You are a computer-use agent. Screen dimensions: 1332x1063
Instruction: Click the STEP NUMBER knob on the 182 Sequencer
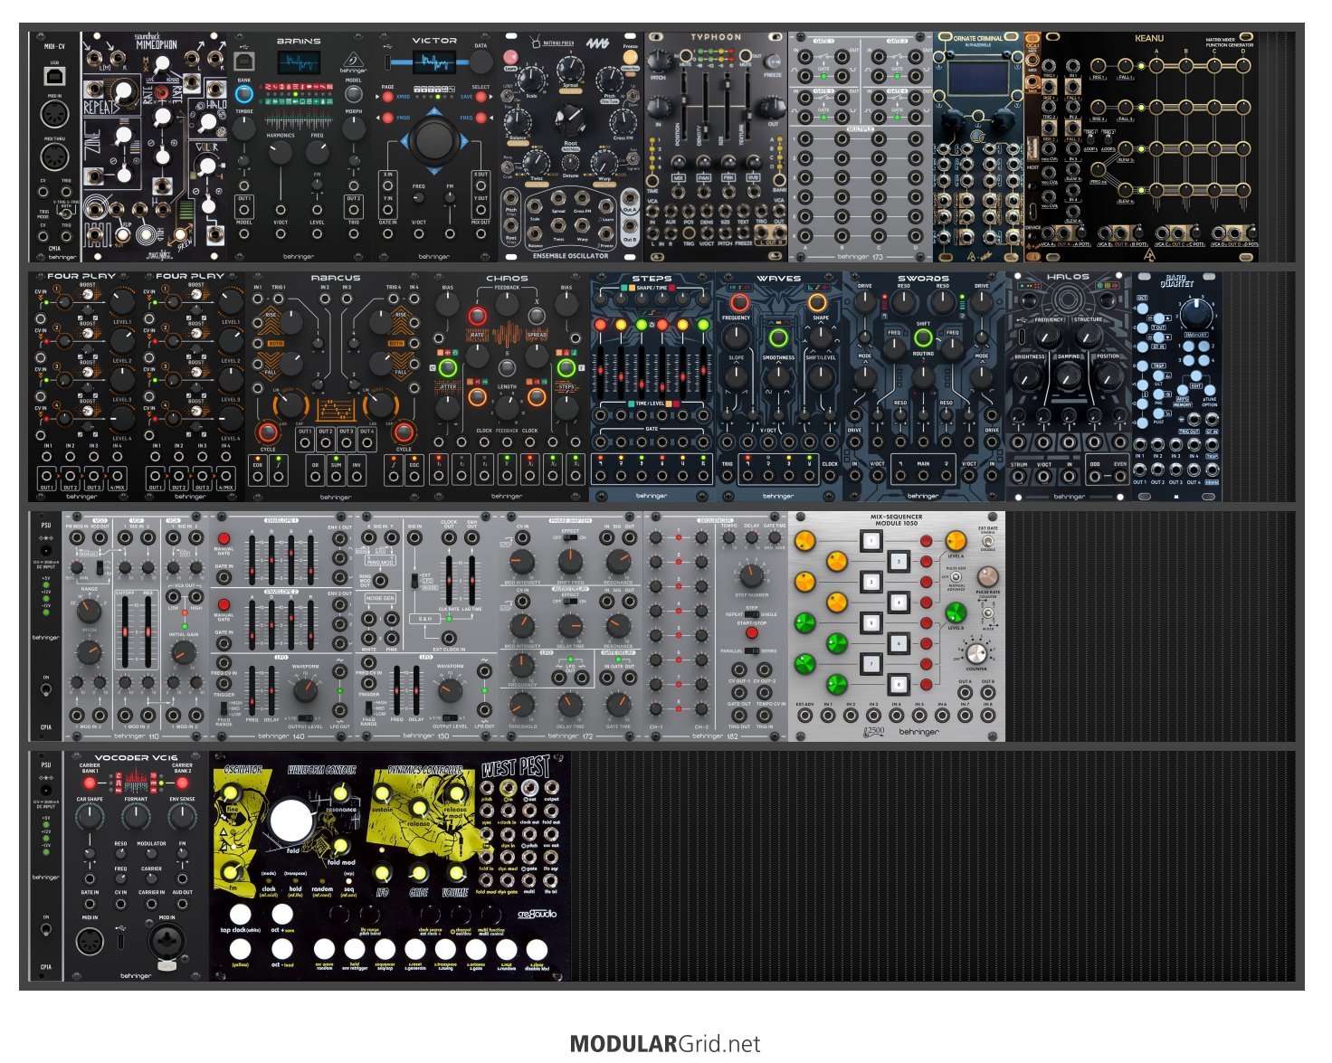[x=750, y=574]
